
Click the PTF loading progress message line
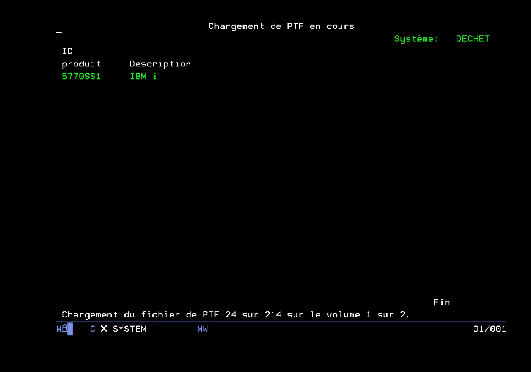click(236, 315)
